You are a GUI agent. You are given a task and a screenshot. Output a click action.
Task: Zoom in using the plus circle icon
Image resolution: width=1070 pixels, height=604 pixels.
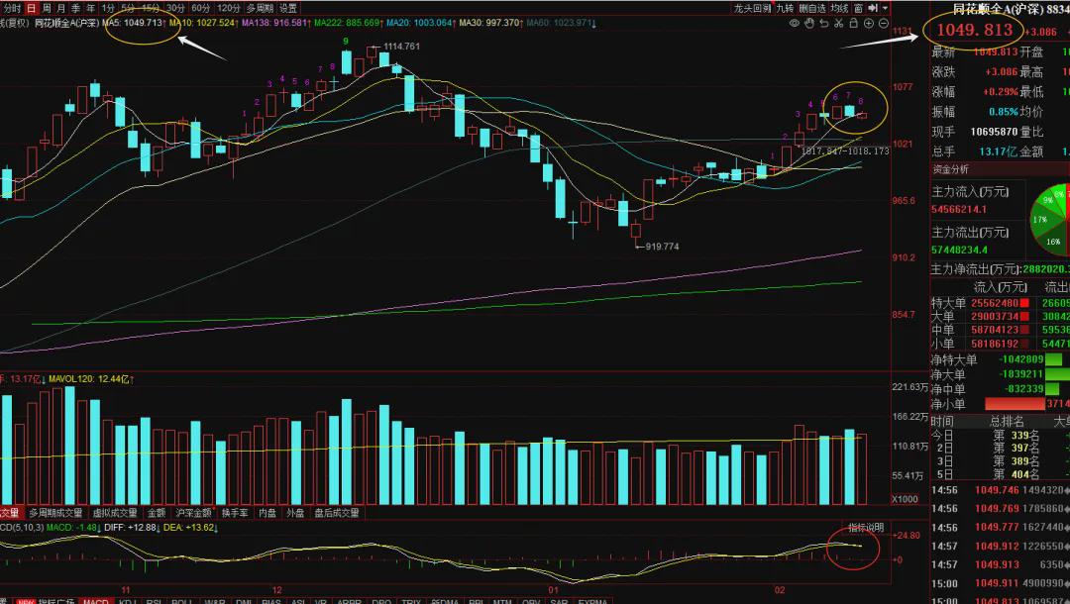(x=869, y=23)
